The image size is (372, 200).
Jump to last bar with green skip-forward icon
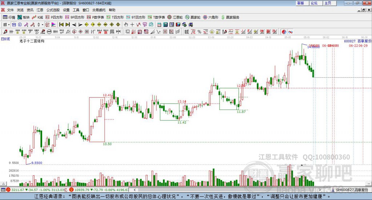point(68,25)
